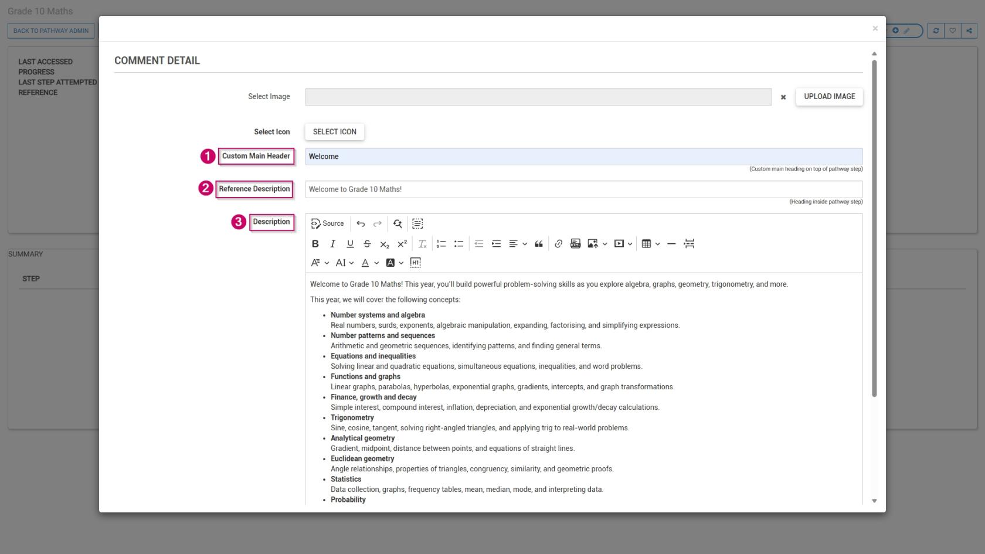Click the Custom Main Header field containing Welcome
Image resolution: width=985 pixels, height=554 pixels.
pyautogui.click(x=583, y=157)
